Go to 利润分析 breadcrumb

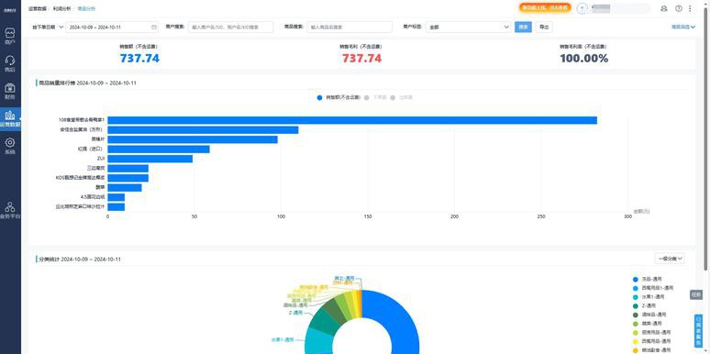pos(61,8)
